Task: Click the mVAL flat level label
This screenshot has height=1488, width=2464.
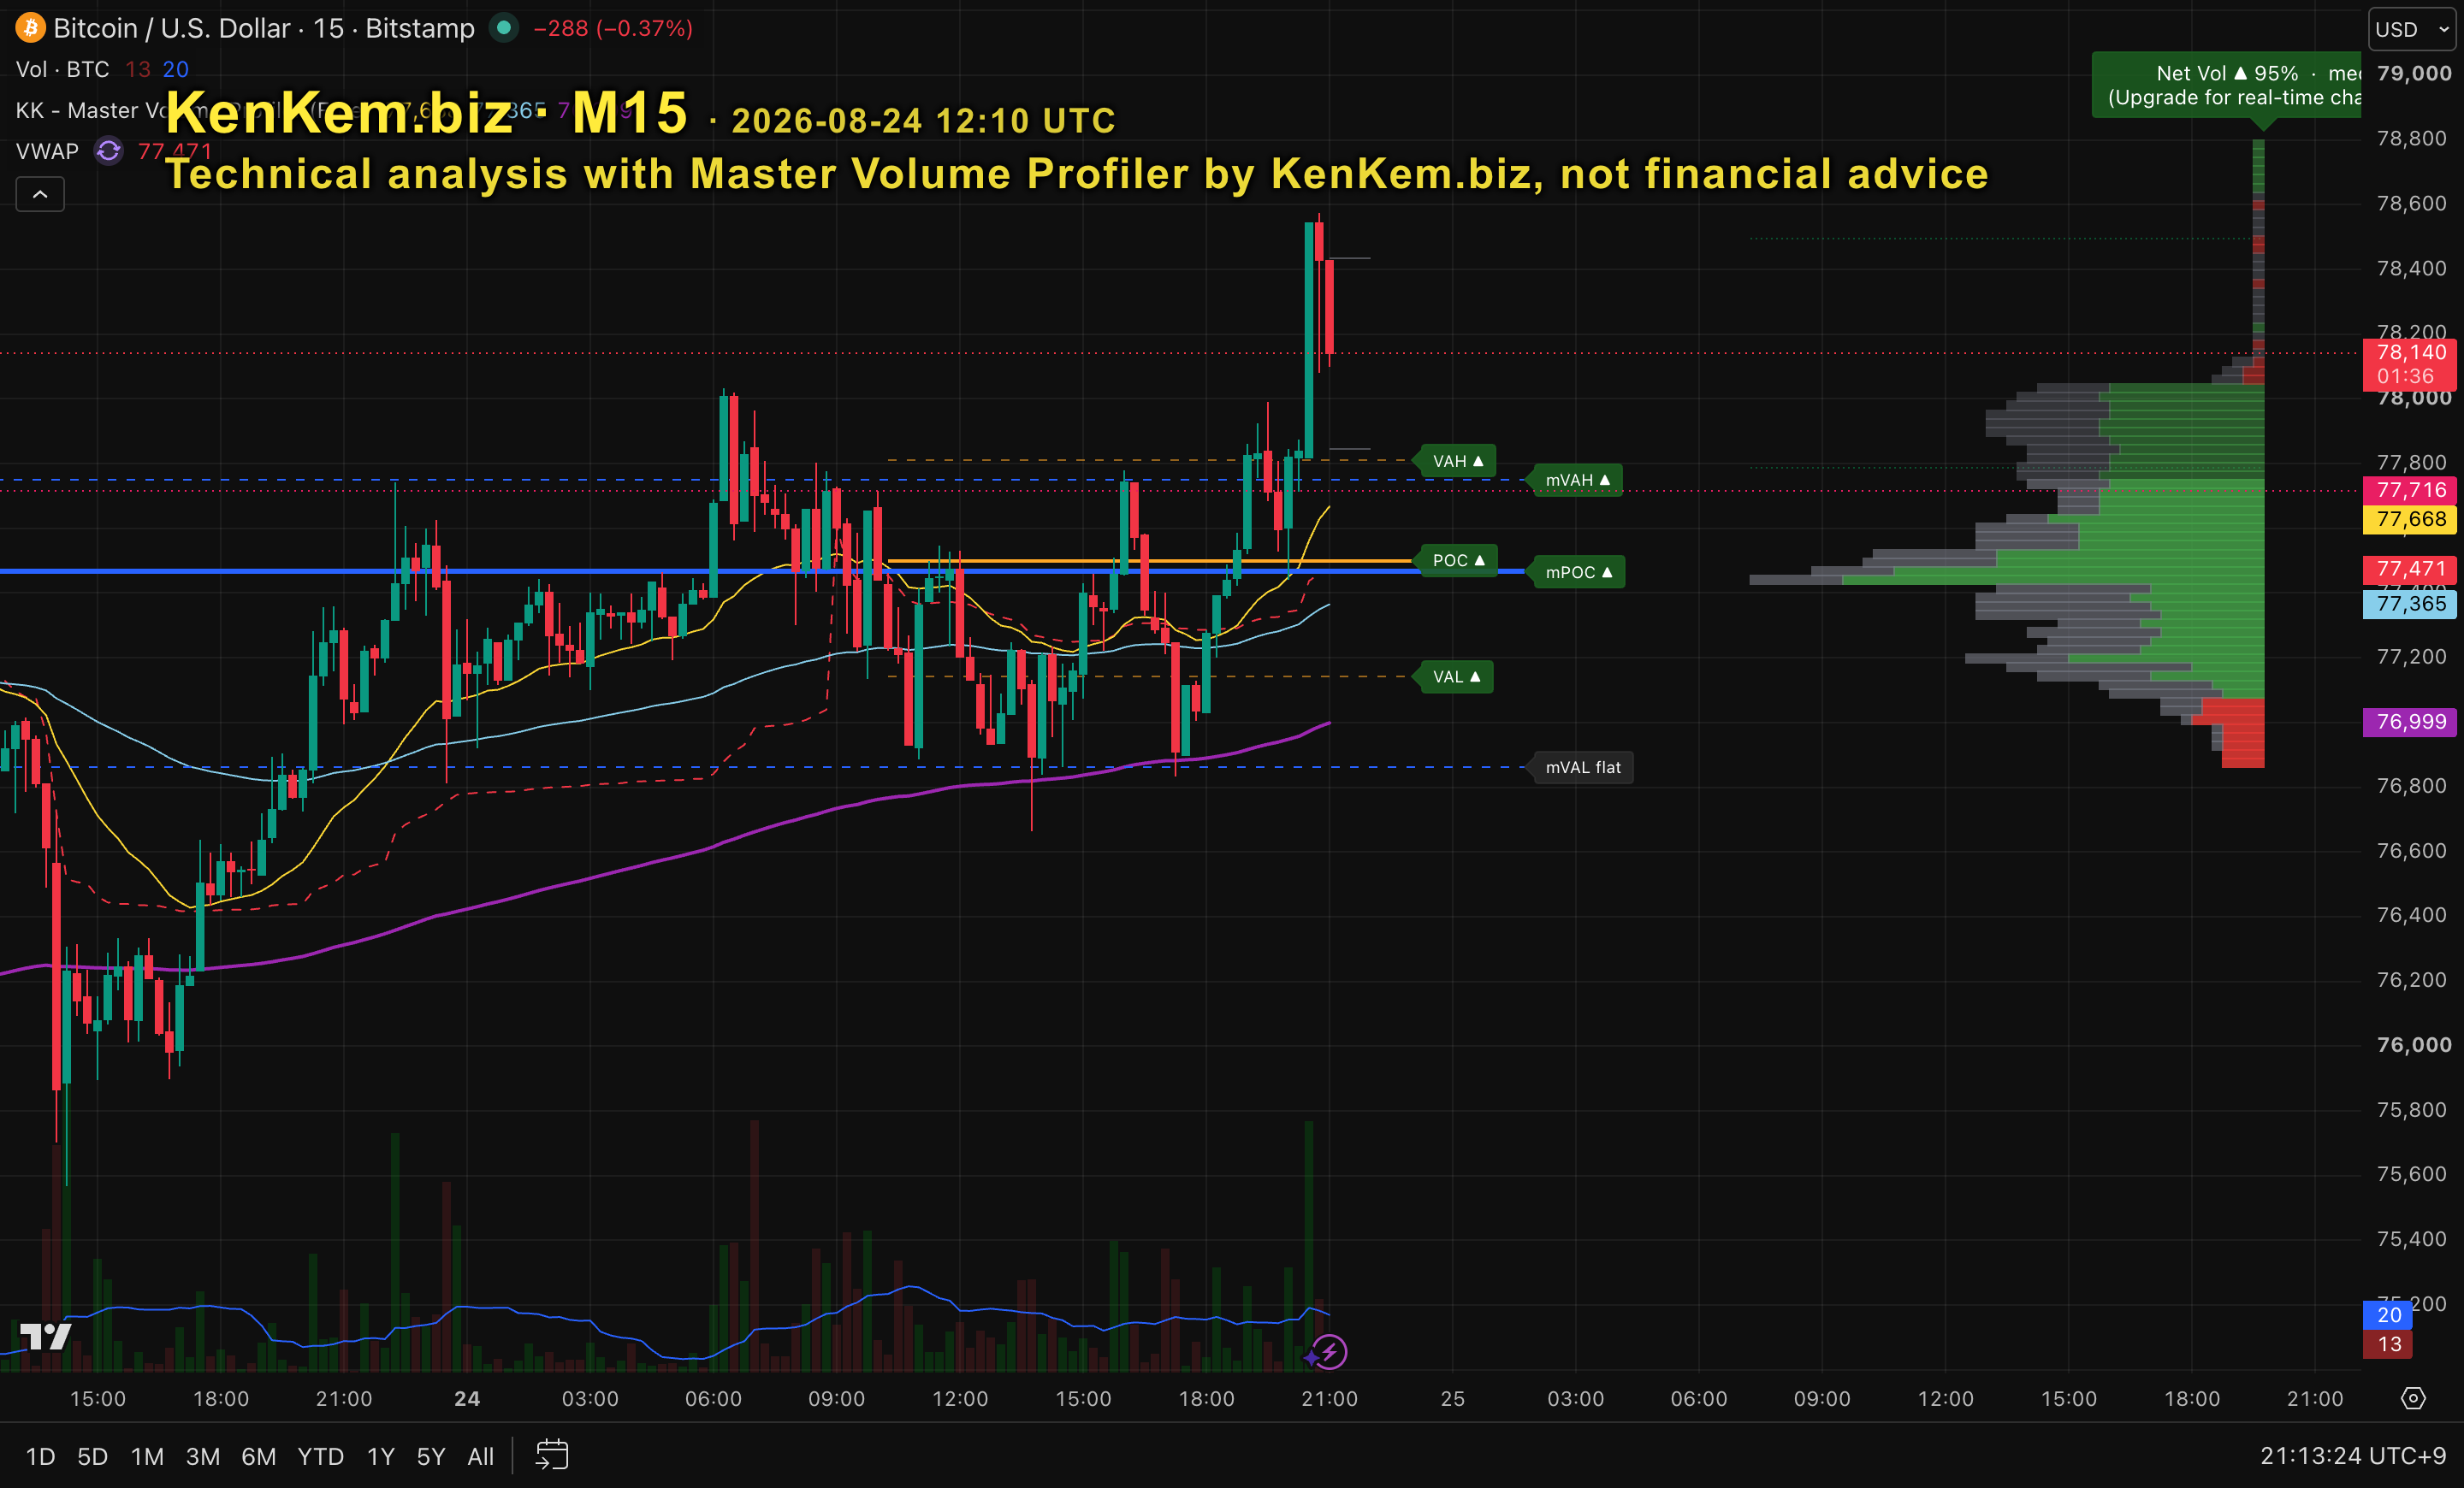Action: (x=1583, y=767)
